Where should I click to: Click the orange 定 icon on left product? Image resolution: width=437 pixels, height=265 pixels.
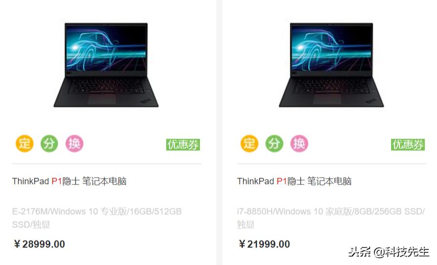(24, 143)
